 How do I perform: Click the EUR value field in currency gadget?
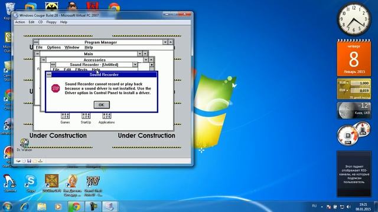click(360, 91)
